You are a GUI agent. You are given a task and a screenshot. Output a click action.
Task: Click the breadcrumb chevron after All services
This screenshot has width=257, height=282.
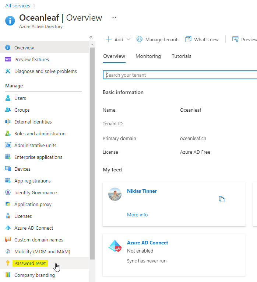[x=34, y=6]
